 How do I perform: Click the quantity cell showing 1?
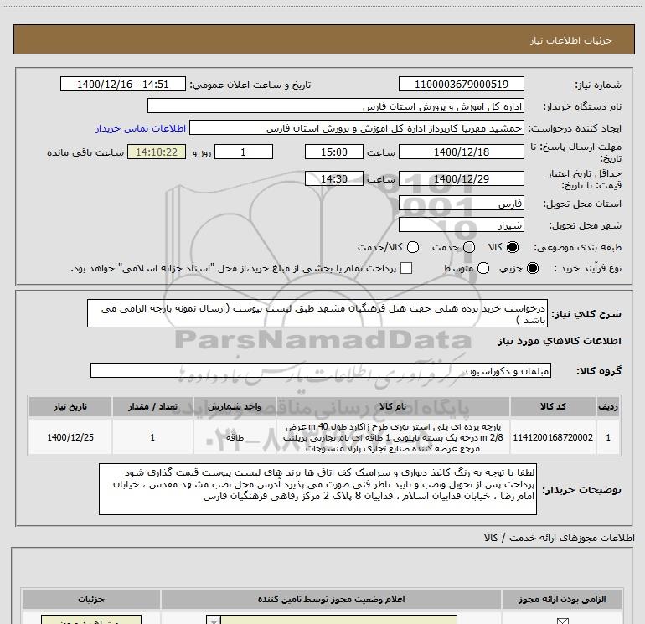click(152, 437)
